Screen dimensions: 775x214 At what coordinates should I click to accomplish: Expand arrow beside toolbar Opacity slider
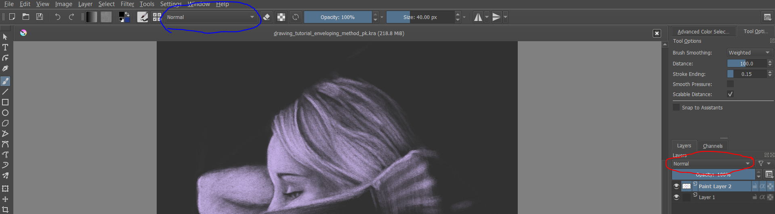pyautogui.click(x=382, y=17)
